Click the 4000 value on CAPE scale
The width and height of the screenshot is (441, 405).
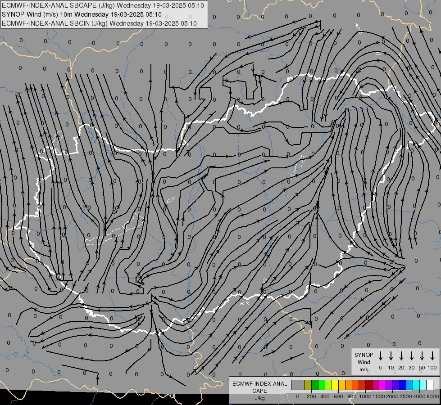419,396
